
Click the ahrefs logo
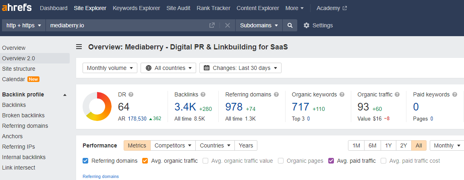(17, 8)
